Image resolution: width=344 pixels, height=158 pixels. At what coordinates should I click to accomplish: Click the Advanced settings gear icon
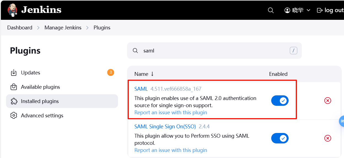tap(14, 115)
